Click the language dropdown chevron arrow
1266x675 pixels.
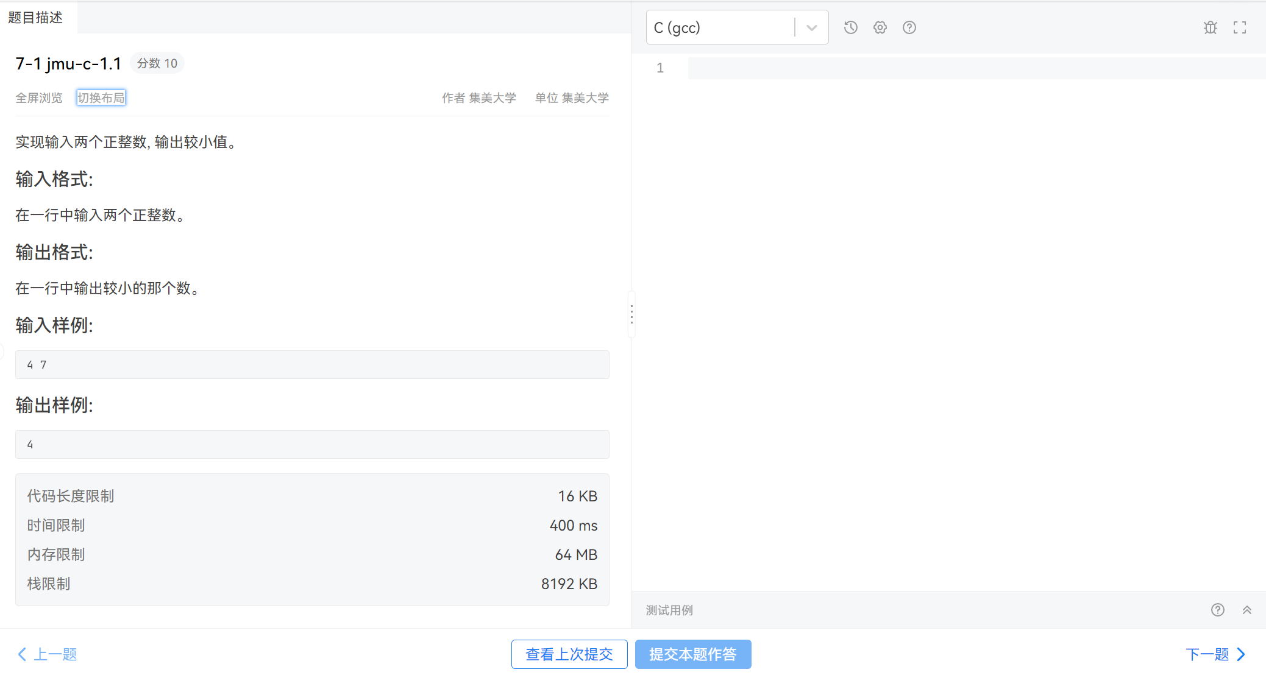tap(811, 27)
